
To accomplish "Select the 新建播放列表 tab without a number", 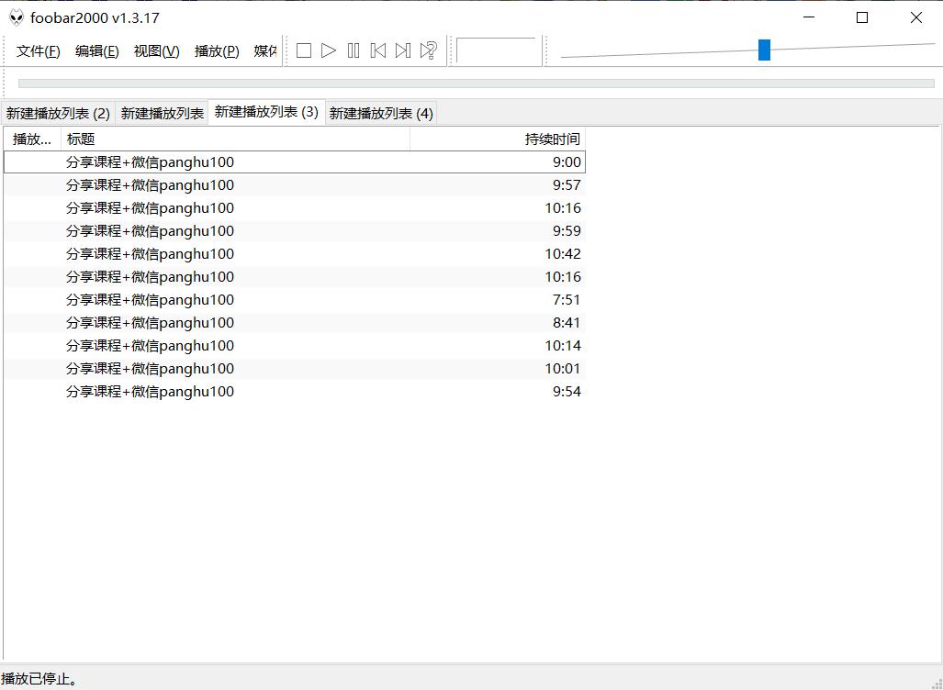I will tap(163, 112).
